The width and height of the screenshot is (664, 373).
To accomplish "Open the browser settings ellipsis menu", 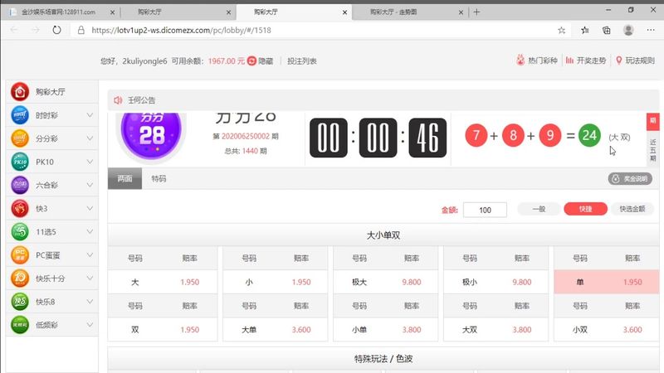I will (x=651, y=30).
